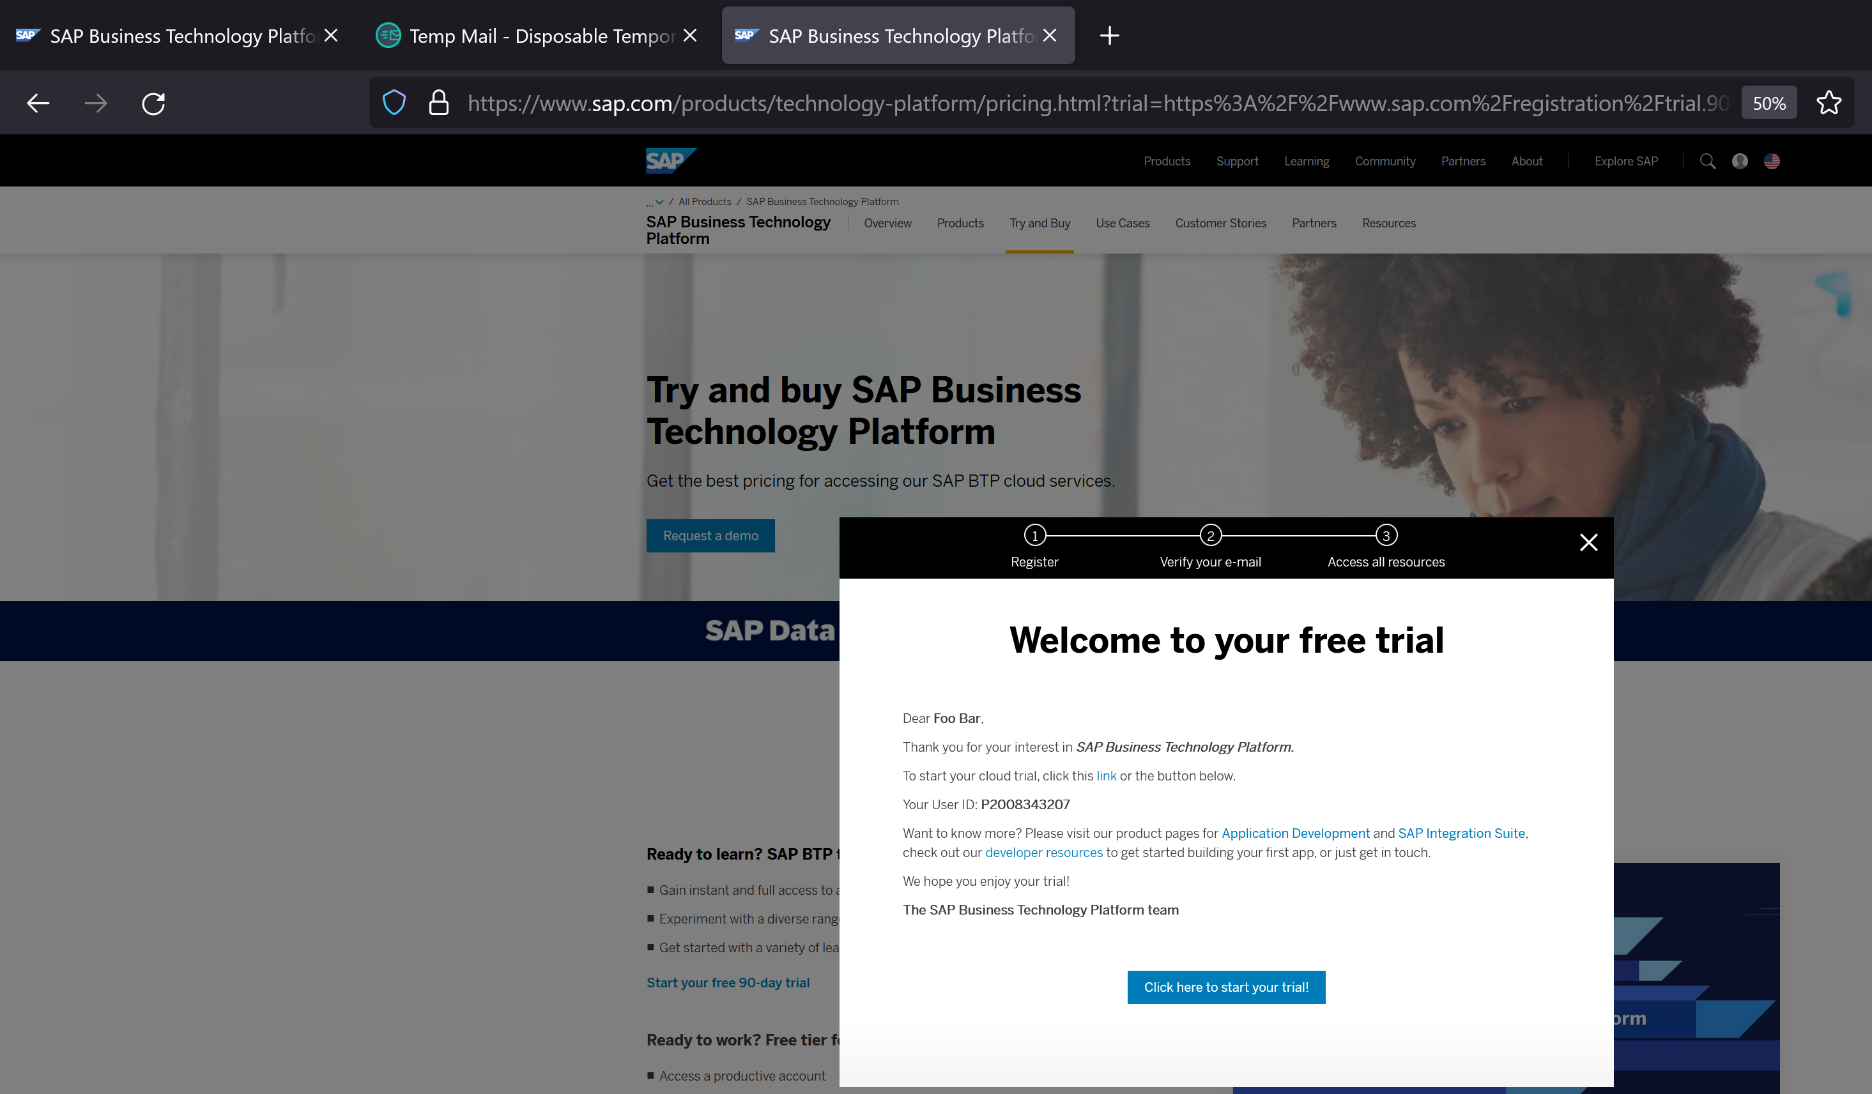The width and height of the screenshot is (1872, 1094).
Task: Open a new browser tab
Action: [1109, 36]
